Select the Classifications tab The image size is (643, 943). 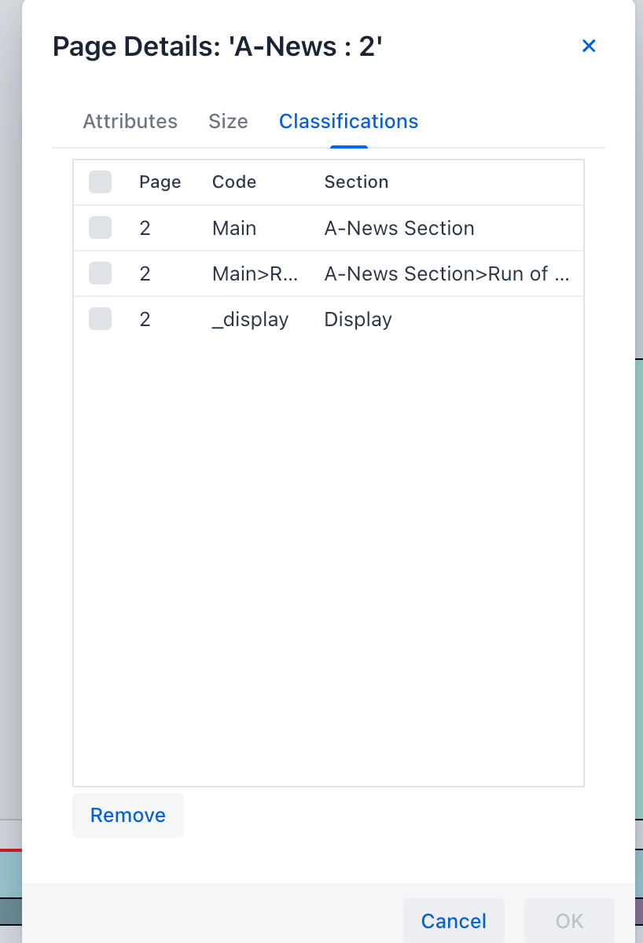coord(348,122)
